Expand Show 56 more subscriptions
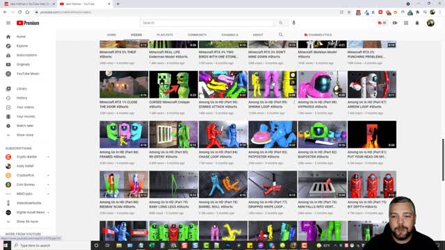 pyautogui.click(x=28, y=222)
